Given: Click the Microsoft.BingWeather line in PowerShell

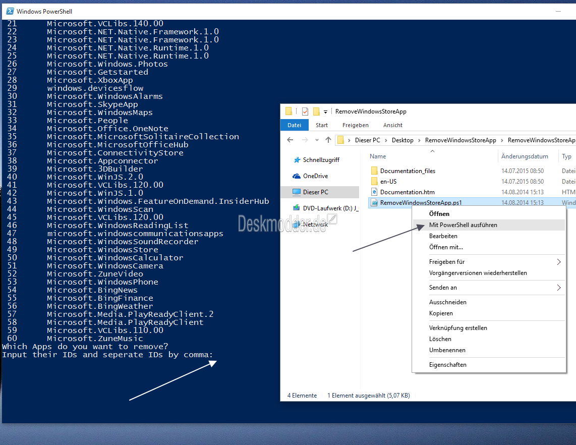Looking at the screenshot, I should tap(99, 306).
